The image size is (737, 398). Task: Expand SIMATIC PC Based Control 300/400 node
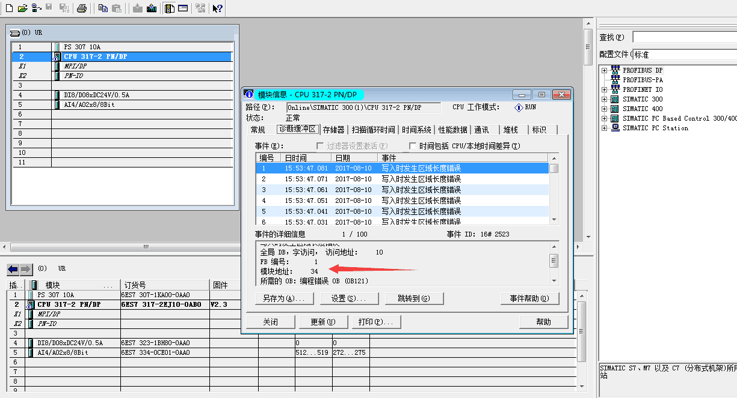(604, 118)
